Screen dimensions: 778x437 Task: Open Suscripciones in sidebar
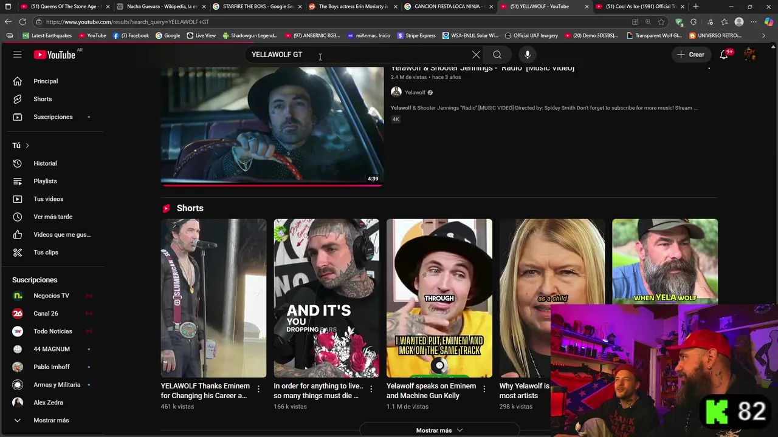pyautogui.click(x=52, y=117)
